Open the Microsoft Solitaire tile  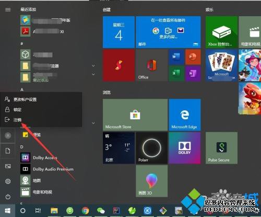pos(221,65)
